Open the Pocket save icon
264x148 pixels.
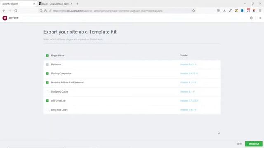pos(218,11)
